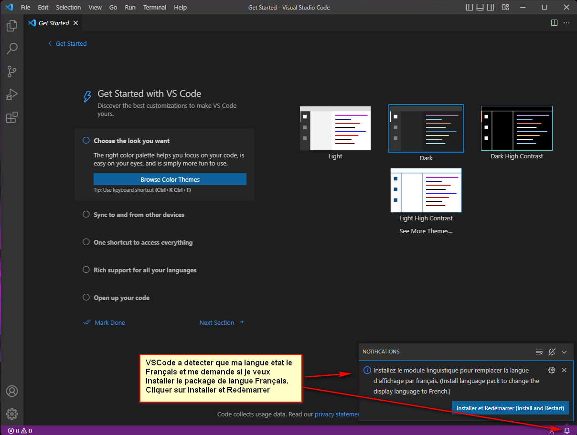Open the Source Control view
The width and height of the screenshot is (577, 435).
[12, 72]
